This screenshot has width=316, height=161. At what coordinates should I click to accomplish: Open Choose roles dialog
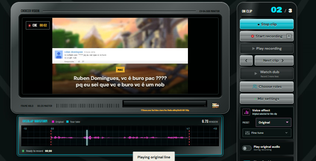pyautogui.click(x=266, y=87)
